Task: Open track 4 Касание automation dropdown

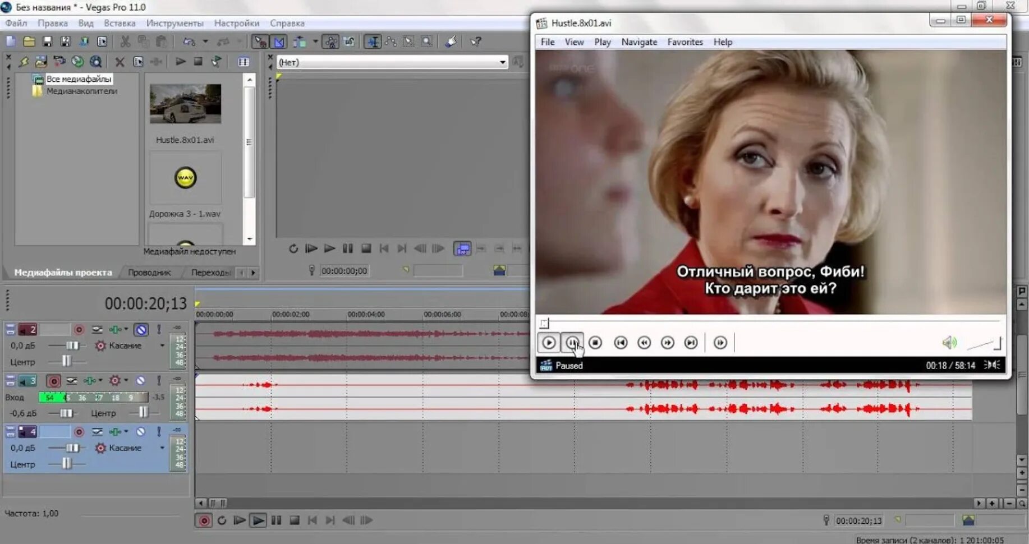Action: tap(162, 448)
